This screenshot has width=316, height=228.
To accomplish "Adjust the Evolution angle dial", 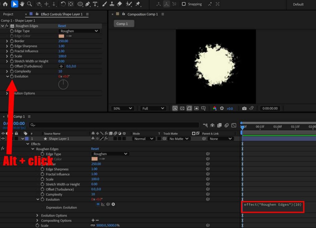I will [x=63, y=85].
